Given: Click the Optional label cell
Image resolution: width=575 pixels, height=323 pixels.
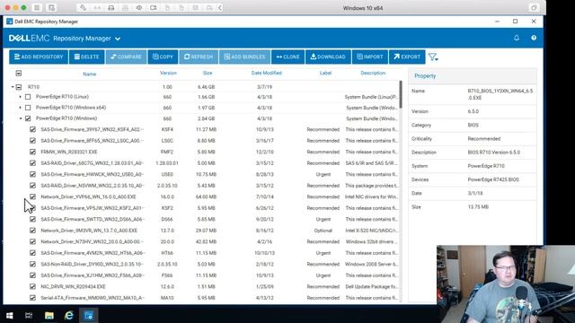Looking at the screenshot, I should coord(323,231).
